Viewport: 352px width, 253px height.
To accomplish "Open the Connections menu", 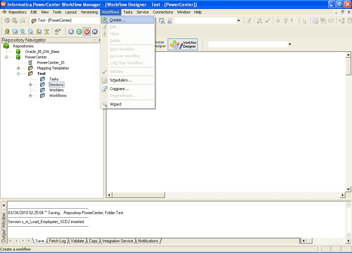I will (x=163, y=12).
